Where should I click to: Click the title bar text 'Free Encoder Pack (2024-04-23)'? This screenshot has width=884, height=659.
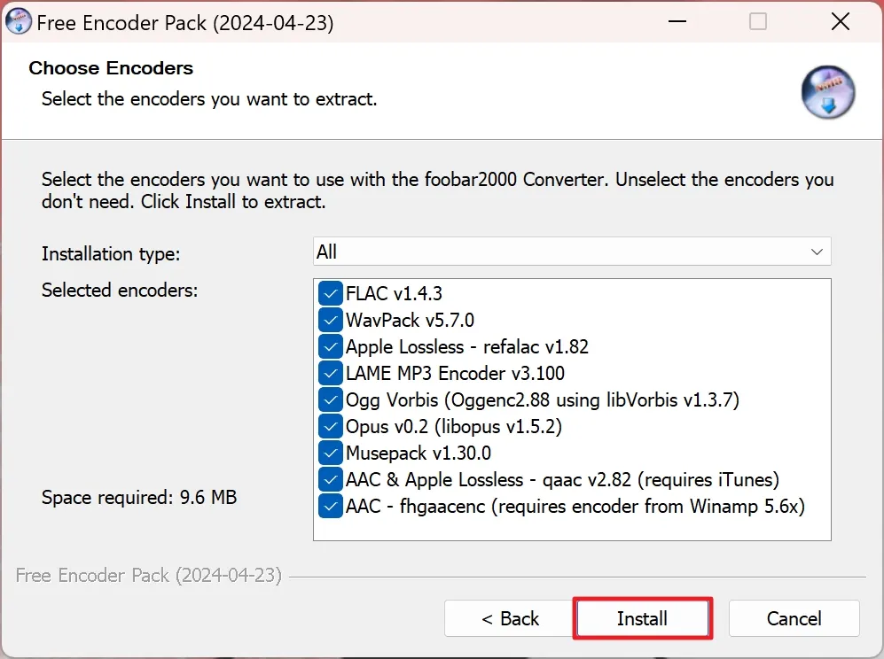(x=185, y=23)
